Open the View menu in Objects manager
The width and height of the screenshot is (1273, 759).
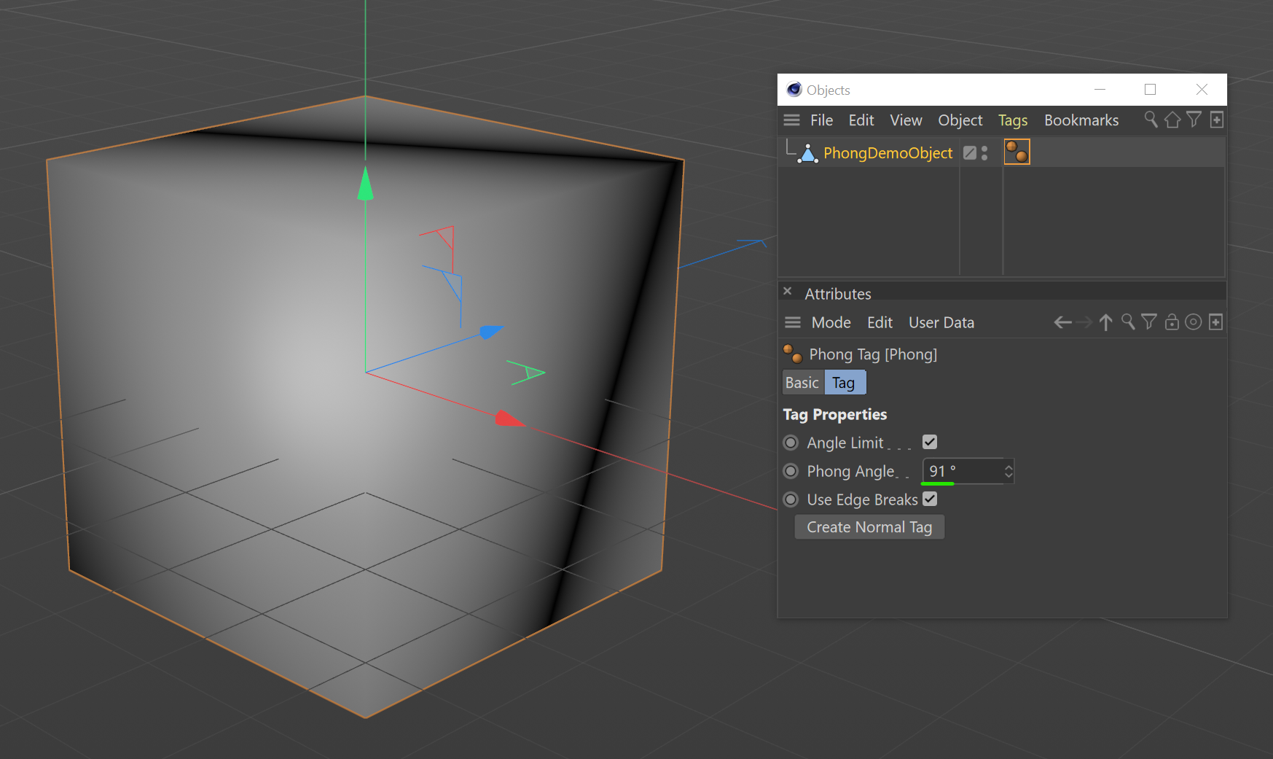(906, 120)
